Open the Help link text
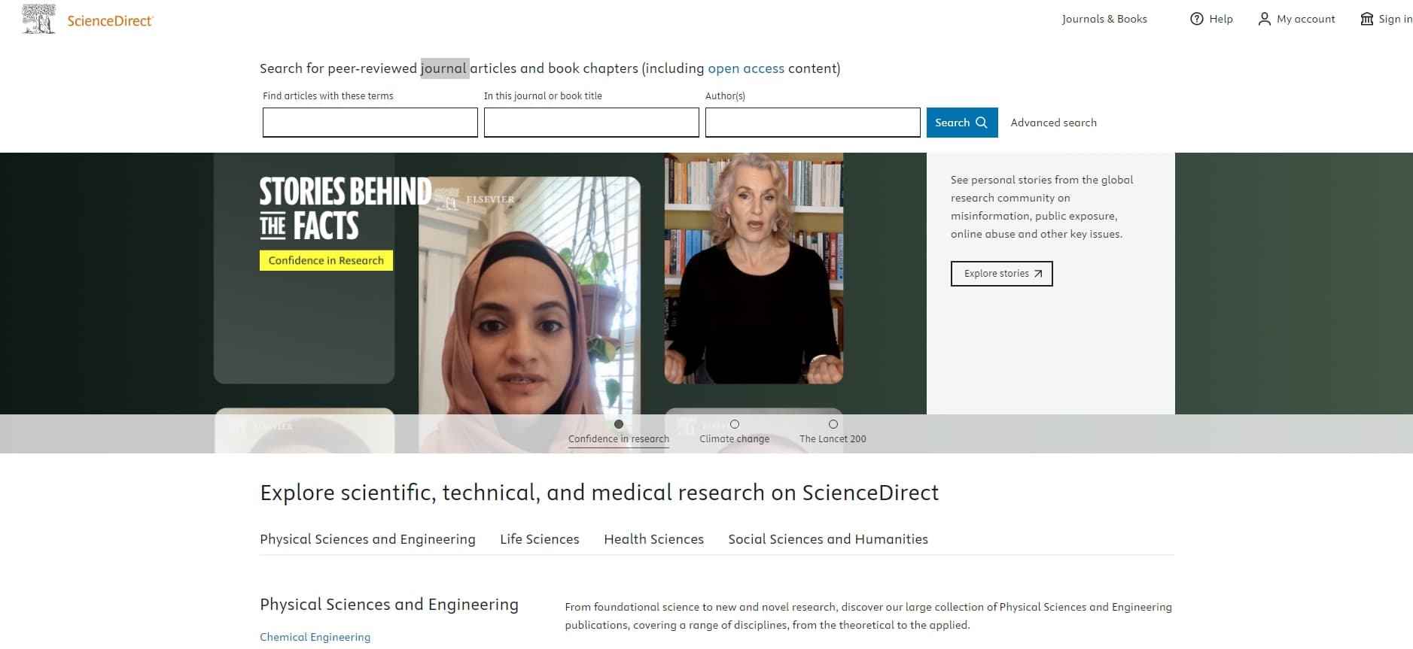The image size is (1413, 649). tap(1221, 19)
